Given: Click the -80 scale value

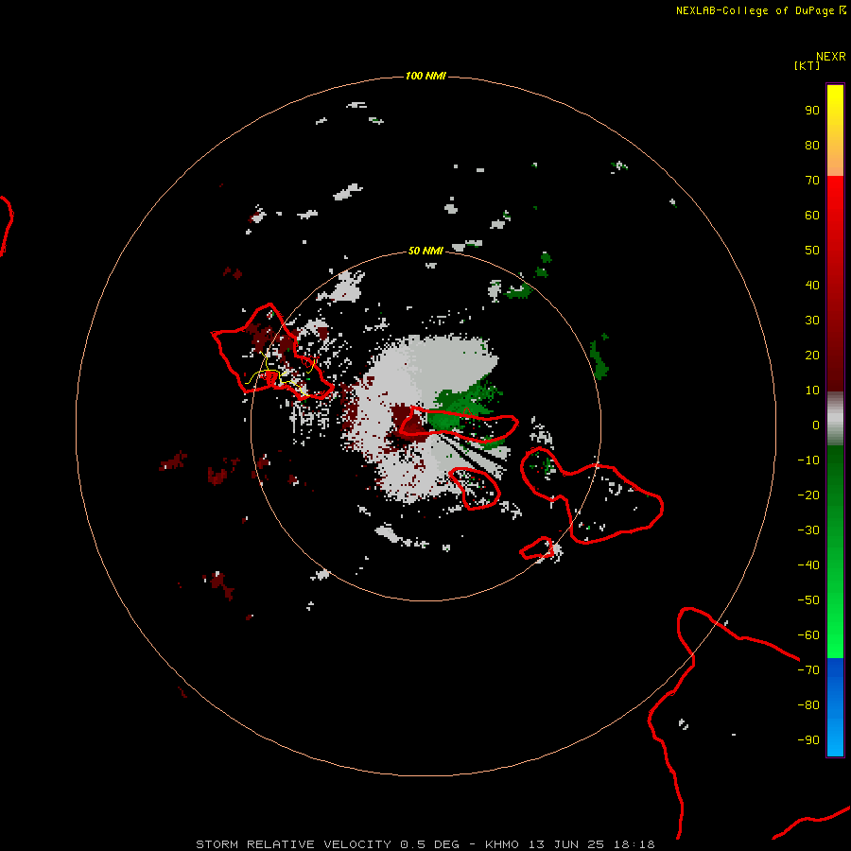Looking at the screenshot, I should 808,705.
